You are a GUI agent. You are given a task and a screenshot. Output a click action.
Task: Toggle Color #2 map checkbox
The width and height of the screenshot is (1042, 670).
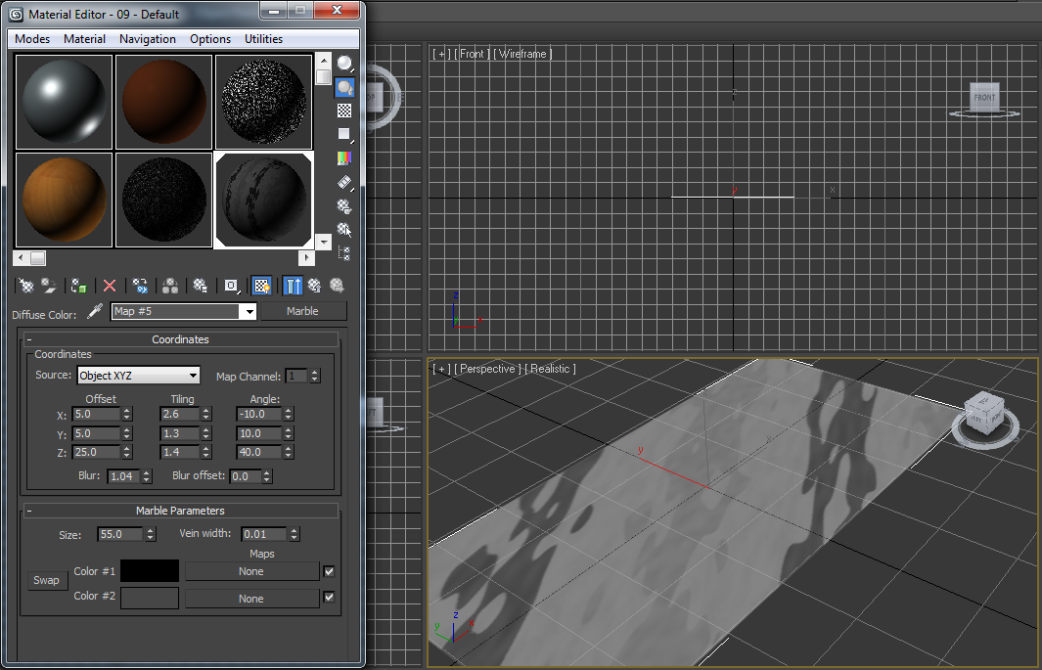tap(329, 597)
